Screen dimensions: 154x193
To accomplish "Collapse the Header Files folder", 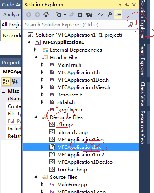I will [x=35, y=57].
